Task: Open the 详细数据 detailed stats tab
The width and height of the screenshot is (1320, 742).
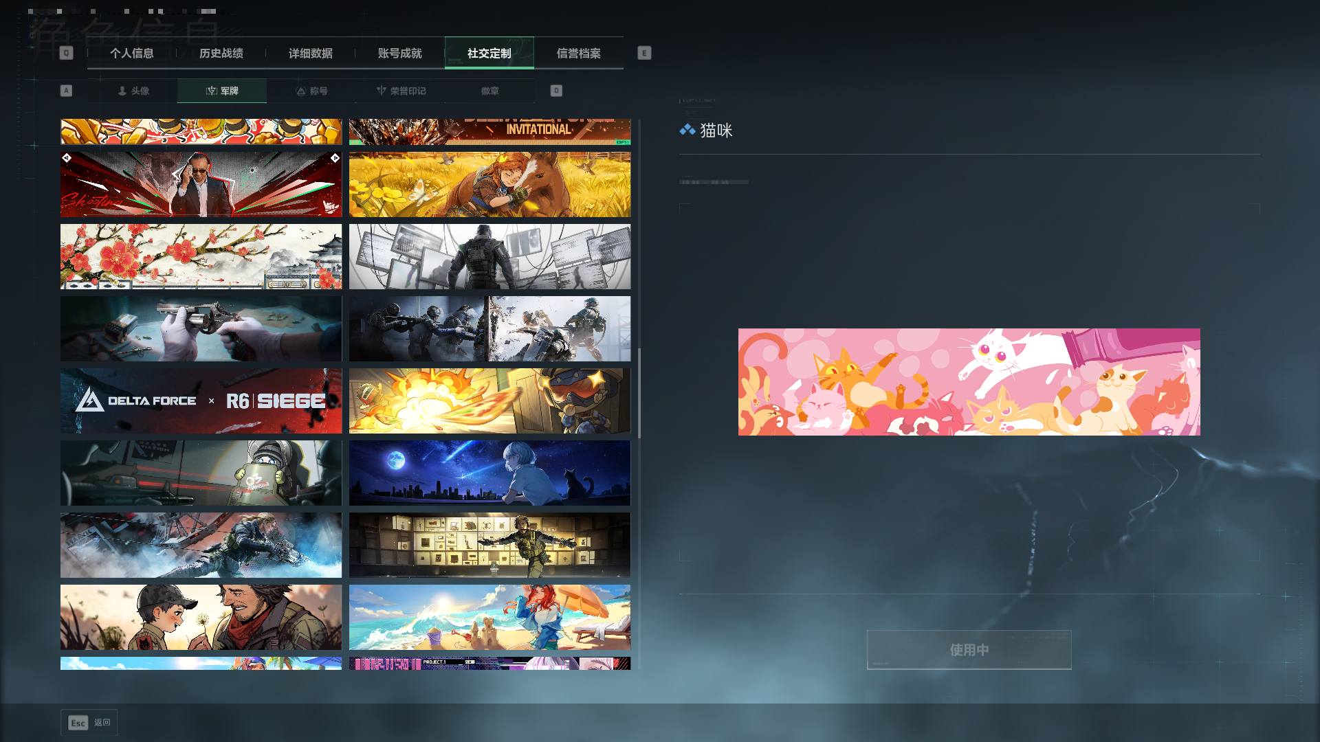Action: [x=311, y=53]
